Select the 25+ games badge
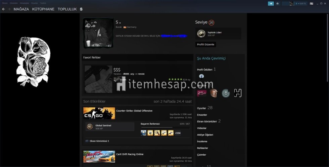The image size is (329, 167). [x=202, y=93]
